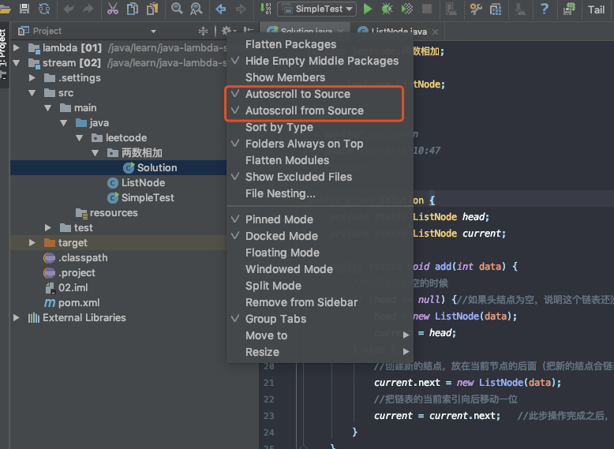Click the Paste clipboard icon

pos(152,8)
